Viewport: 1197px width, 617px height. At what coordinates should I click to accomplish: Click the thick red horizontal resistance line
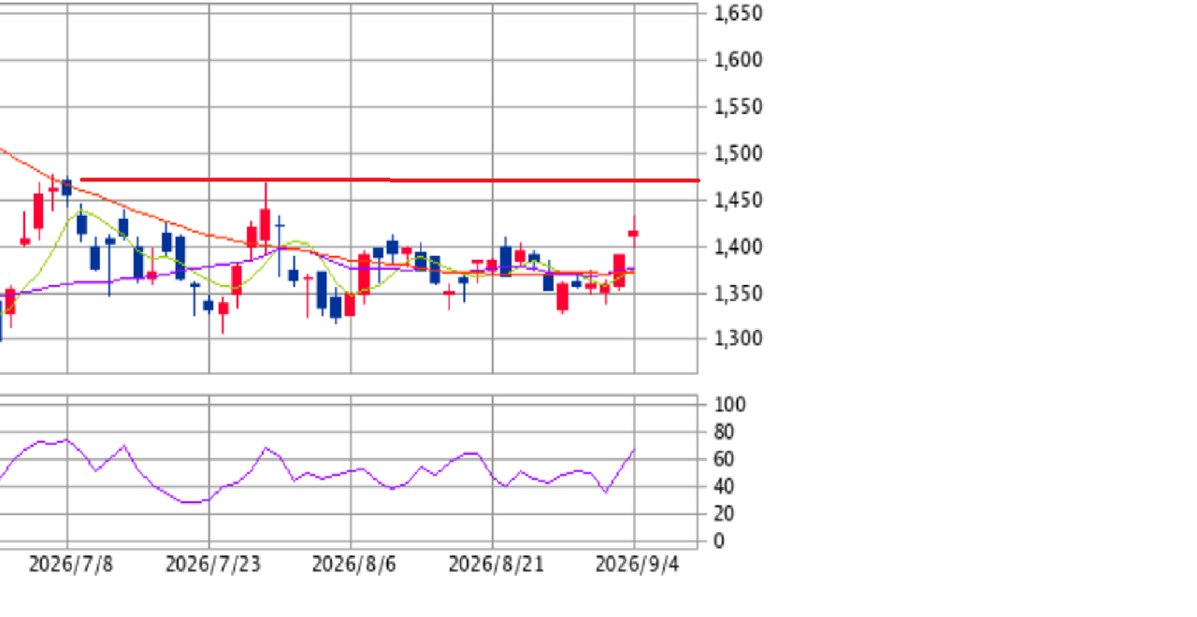pos(390,179)
